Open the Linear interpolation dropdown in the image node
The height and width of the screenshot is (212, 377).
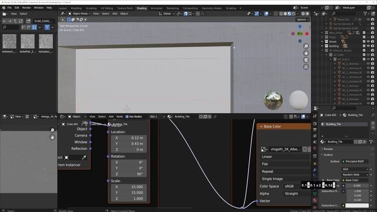pyautogui.click(x=285, y=157)
